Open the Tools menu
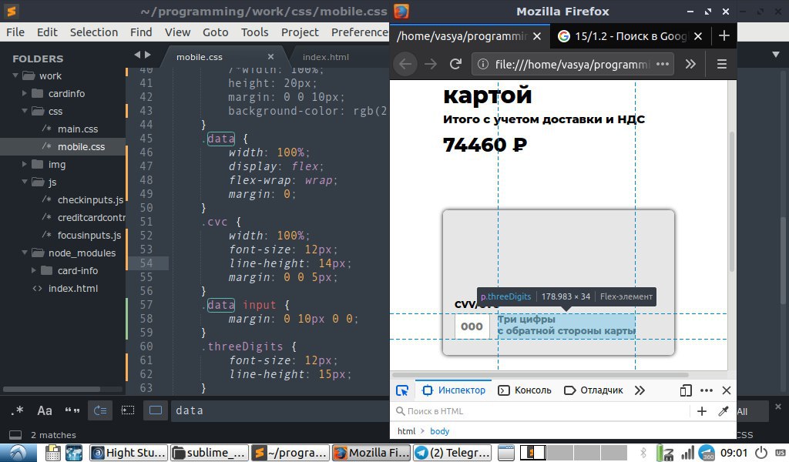789x462 pixels. [x=254, y=32]
